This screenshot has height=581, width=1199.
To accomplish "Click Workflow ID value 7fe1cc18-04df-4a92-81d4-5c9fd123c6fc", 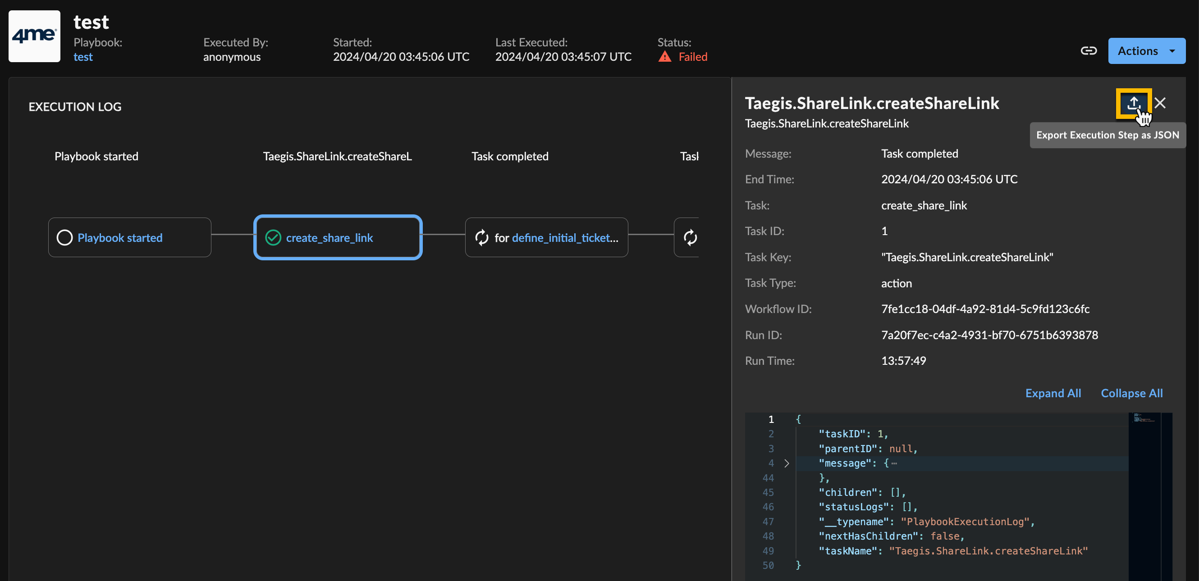I will (x=985, y=309).
